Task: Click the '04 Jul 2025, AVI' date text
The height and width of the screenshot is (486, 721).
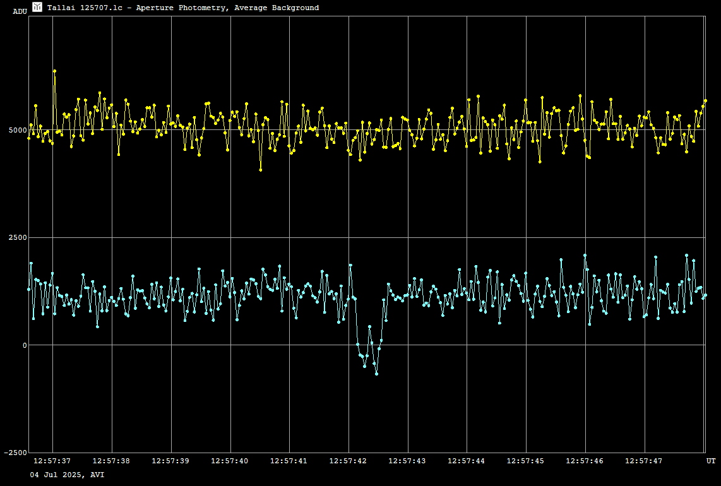Action: (x=68, y=474)
